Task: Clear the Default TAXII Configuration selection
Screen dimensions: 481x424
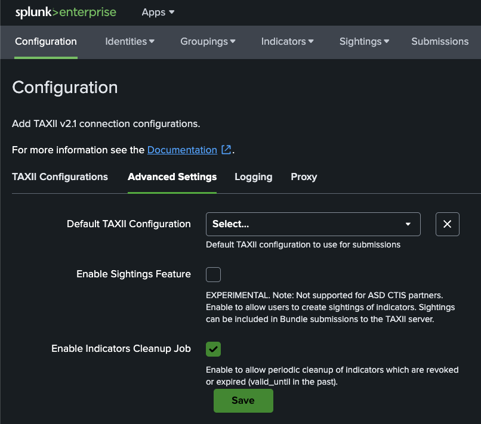Action: pos(447,224)
